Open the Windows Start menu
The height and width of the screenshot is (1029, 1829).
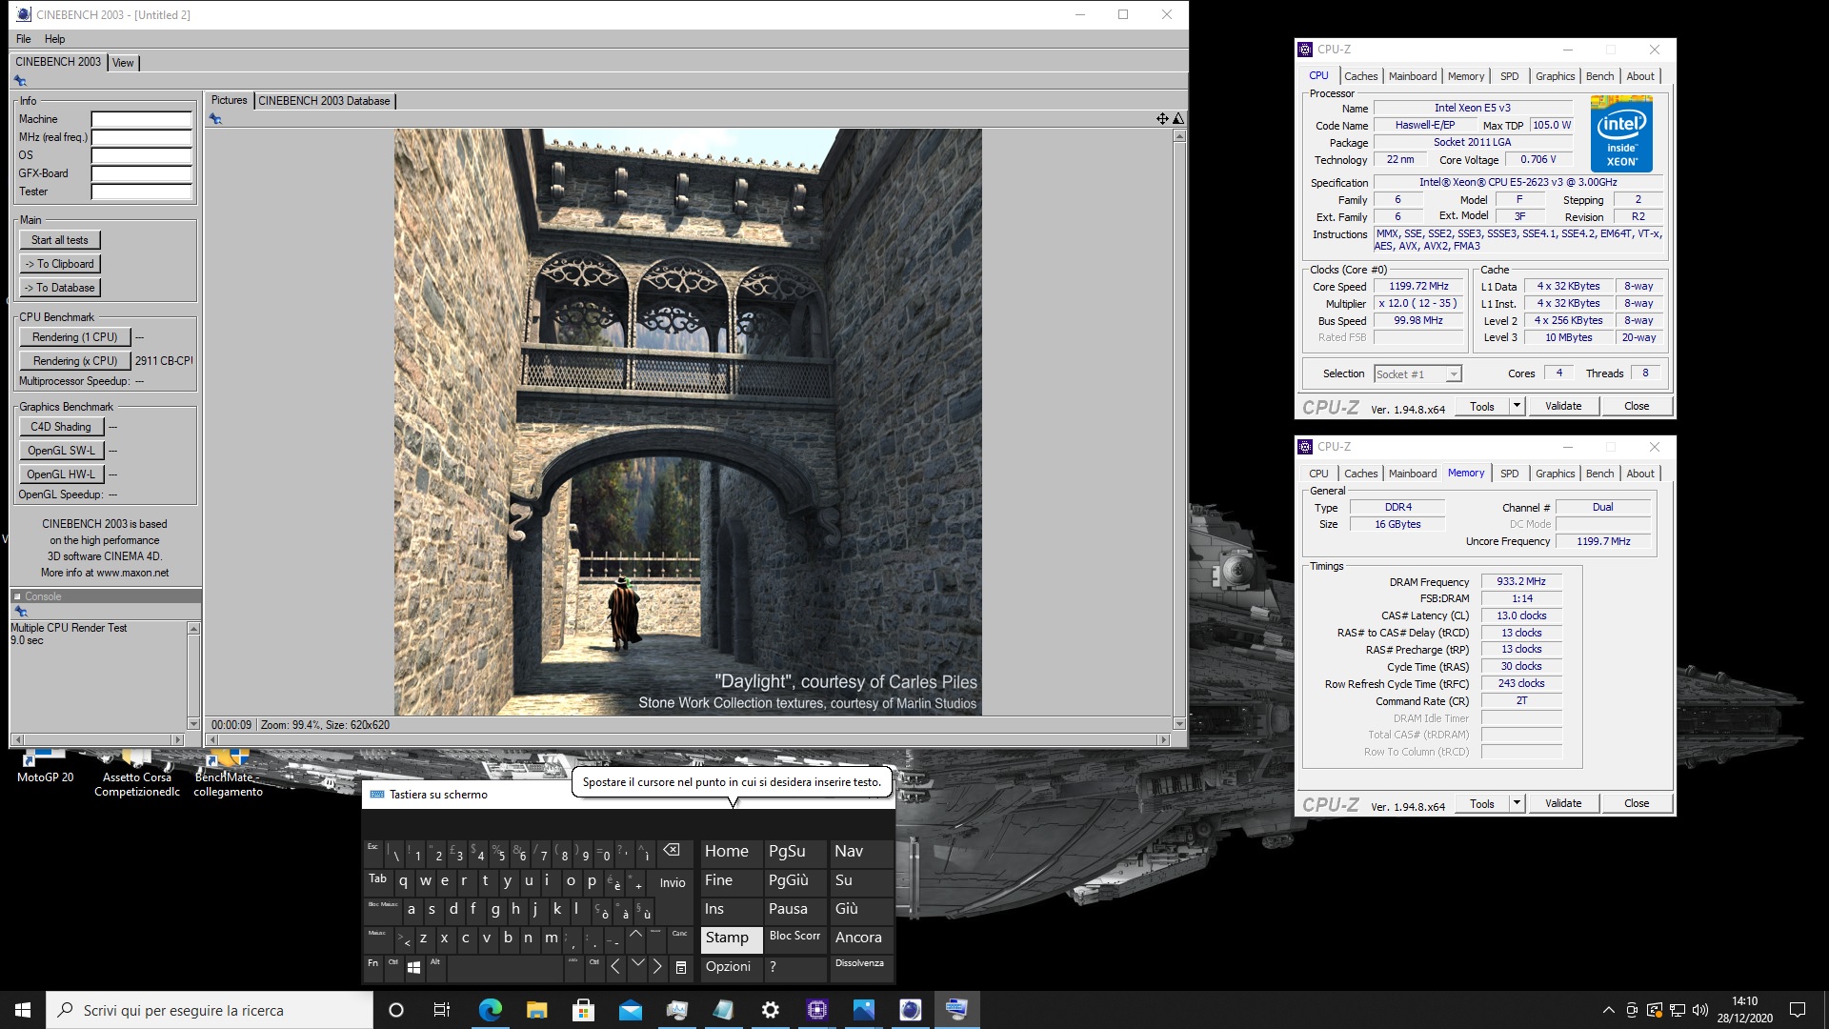[x=23, y=1010]
